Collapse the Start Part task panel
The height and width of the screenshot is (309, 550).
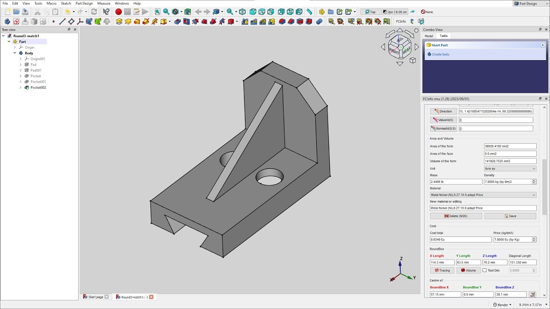(x=543, y=45)
